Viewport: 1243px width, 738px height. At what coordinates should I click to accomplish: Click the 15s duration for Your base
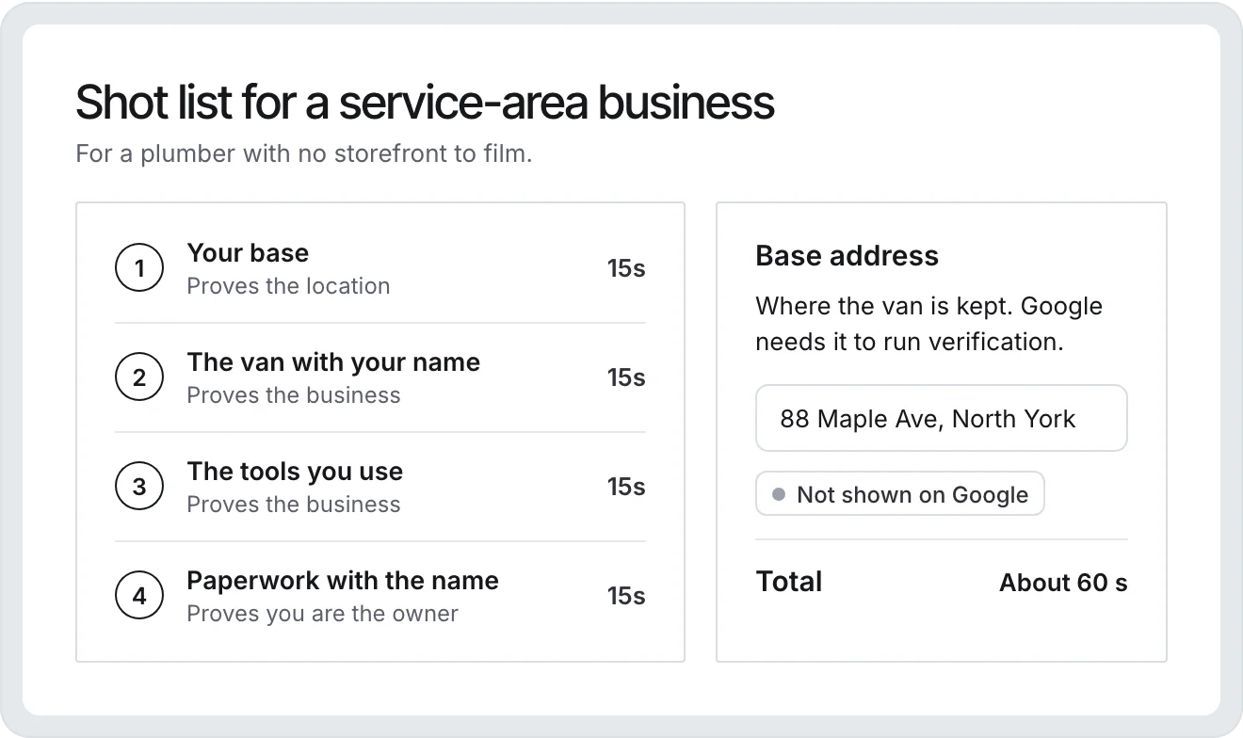626,268
